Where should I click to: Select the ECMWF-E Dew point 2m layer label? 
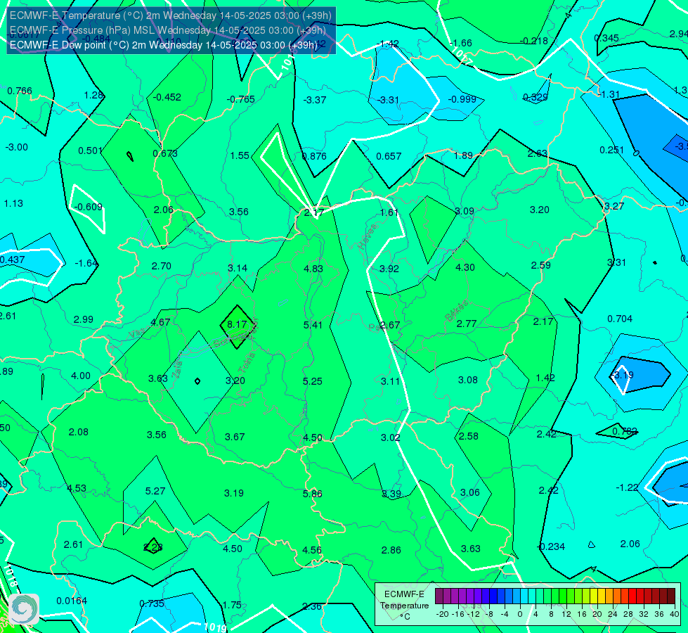coord(163,45)
